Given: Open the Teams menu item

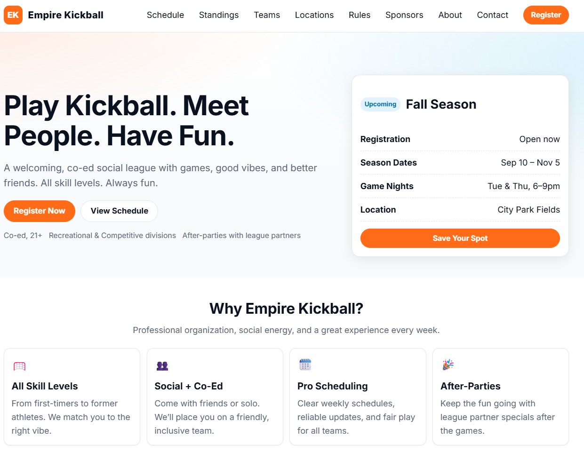Looking at the screenshot, I should (267, 15).
